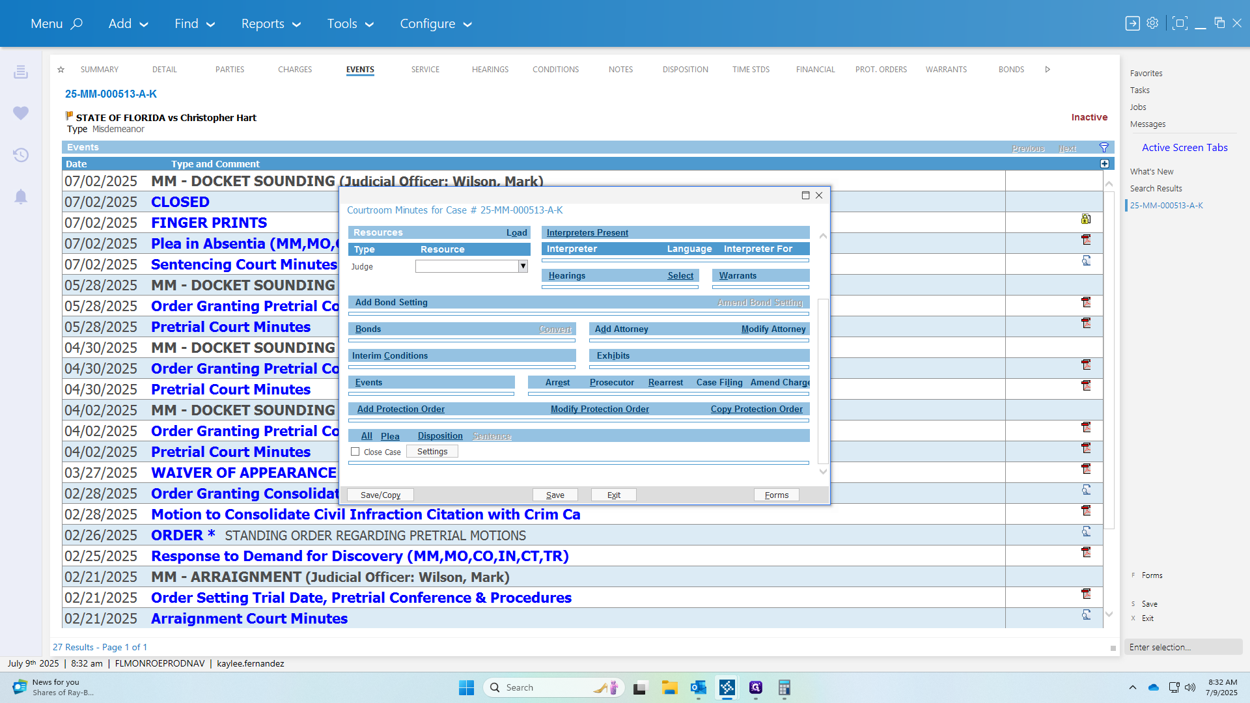The image size is (1250, 703).
Task: Click the Modify Attorney link
Action: pos(773,329)
